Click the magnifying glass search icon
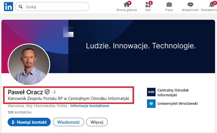The height and width of the screenshot is (133, 217). 21,6
